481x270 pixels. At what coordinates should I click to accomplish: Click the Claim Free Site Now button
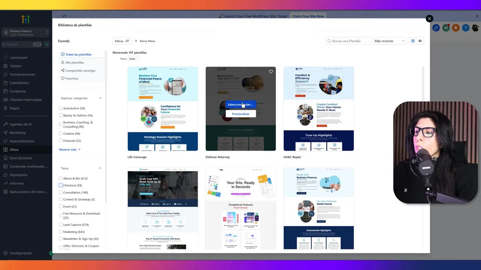pos(308,16)
